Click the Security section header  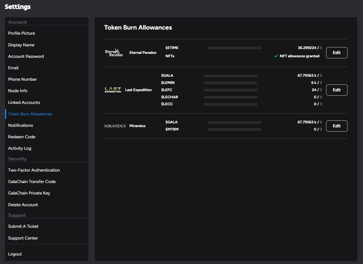pos(17,159)
